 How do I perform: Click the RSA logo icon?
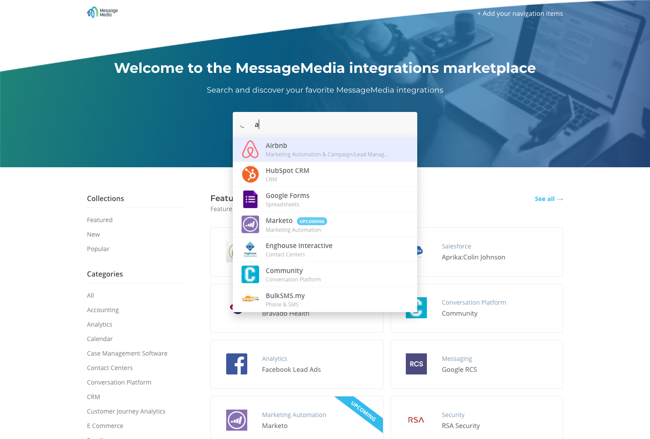[416, 420]
